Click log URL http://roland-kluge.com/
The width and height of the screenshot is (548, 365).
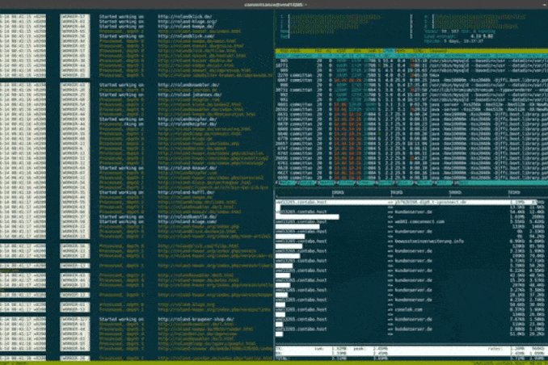(187, 221)
